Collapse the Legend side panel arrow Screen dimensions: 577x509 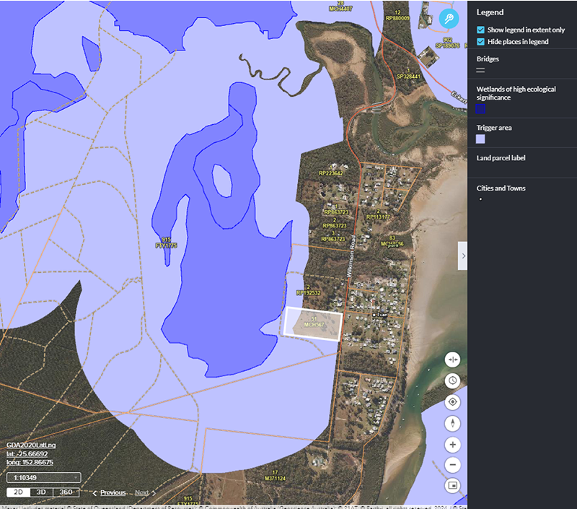pos(463,256)
